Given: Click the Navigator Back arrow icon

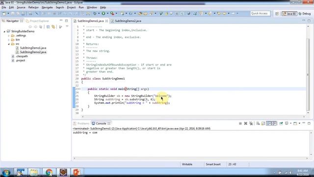Looking at the screenshot, I should 30,27.
